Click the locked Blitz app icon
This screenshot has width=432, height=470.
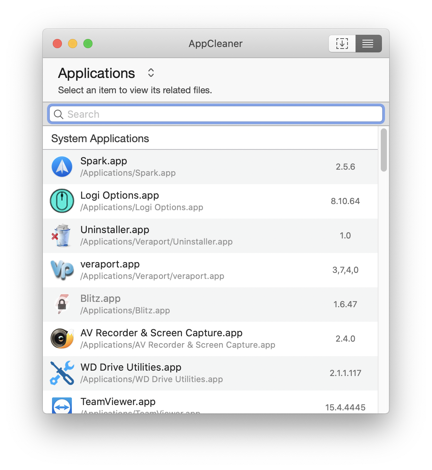62,304
